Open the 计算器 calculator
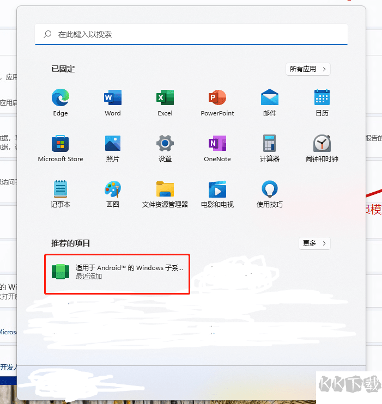This screenshot has width=382, height=404. click(270, 143)
